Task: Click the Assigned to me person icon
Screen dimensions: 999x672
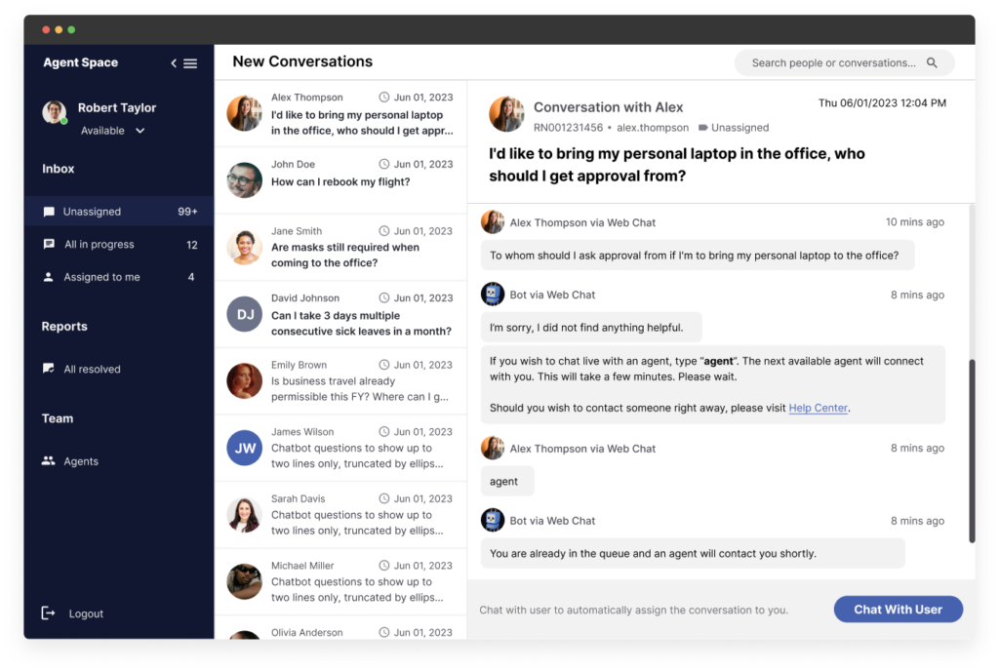Action: (49, 277)
